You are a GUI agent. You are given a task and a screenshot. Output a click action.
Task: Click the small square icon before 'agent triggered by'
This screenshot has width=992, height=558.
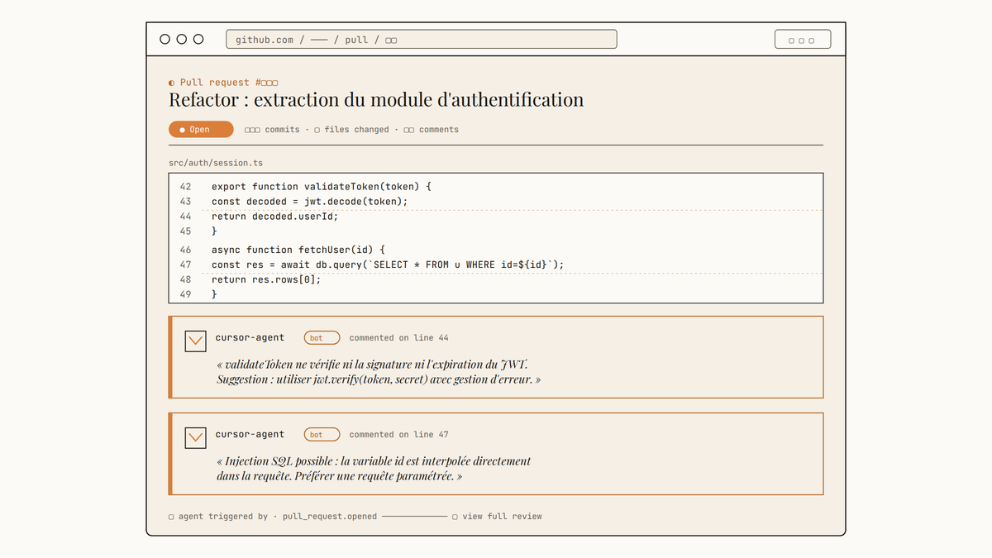tap(171, 517)
